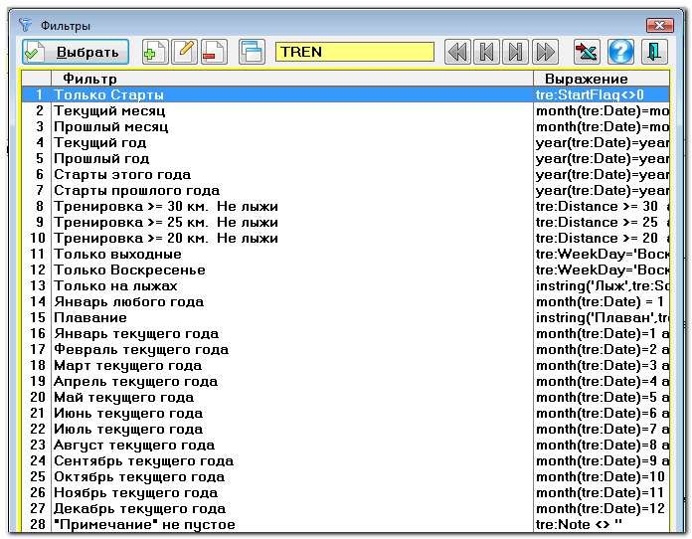692x539 pixels.
Task: Click the Выбрать button
Action: (x=76, y=52)
